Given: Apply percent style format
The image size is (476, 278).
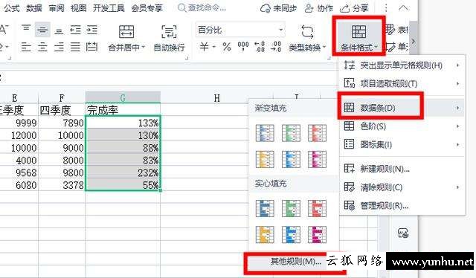Looking at the screenshot, I should pos(226,47).
